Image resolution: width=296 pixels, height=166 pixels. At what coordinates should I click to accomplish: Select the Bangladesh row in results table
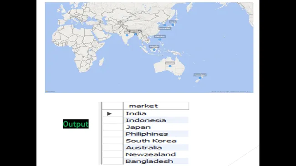coord(156,161)
